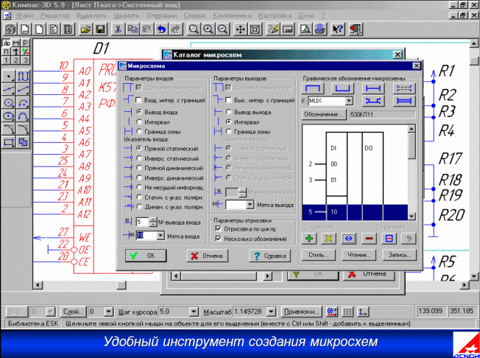
Task: Select the Point drawing tool
Action: point(9,76)
